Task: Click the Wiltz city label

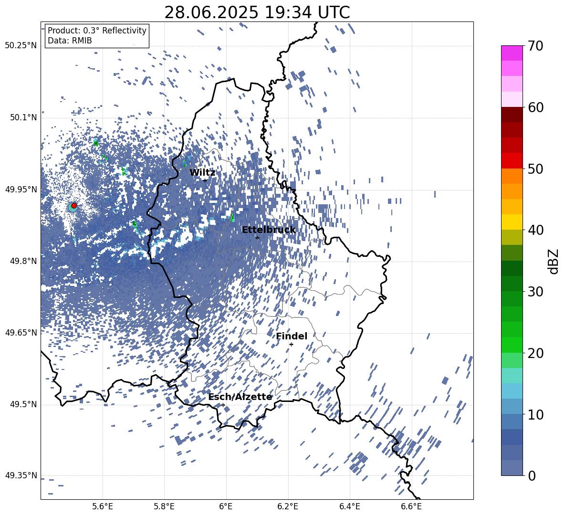Action: 202,173
